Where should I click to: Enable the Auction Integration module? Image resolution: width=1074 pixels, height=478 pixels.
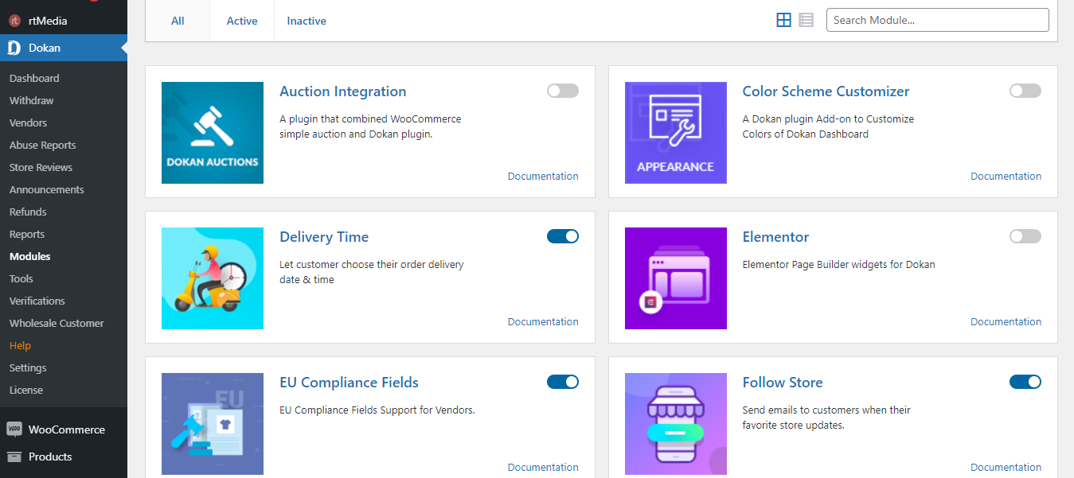pyautogui.click(x=562, y=91)
